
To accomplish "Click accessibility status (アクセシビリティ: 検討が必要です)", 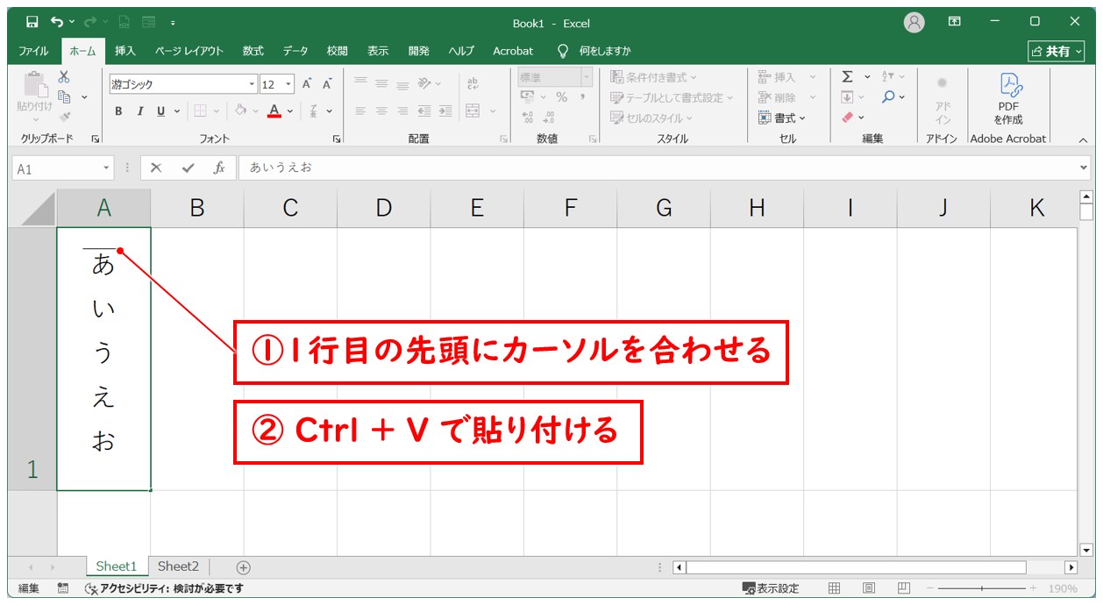I will pyautogui.click(x=164, y=588).
